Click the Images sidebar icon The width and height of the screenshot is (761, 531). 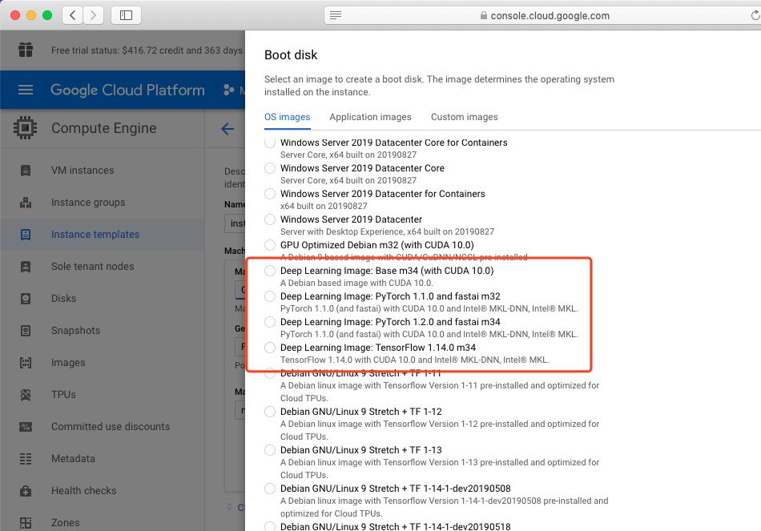click(x=26, y=363)
